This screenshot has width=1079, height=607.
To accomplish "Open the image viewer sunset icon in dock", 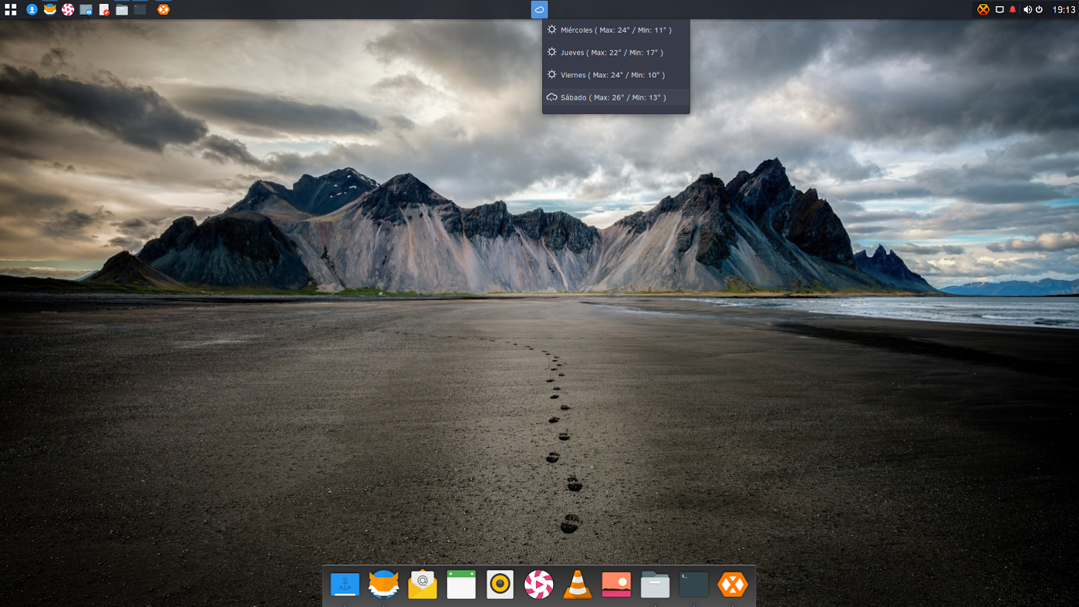I will click(616, 584).
